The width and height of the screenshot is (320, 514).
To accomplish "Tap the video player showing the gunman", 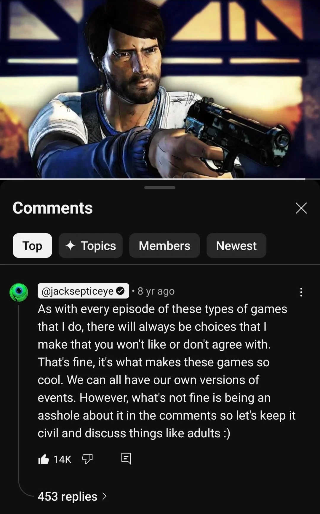I will click(x=160, y=89).
